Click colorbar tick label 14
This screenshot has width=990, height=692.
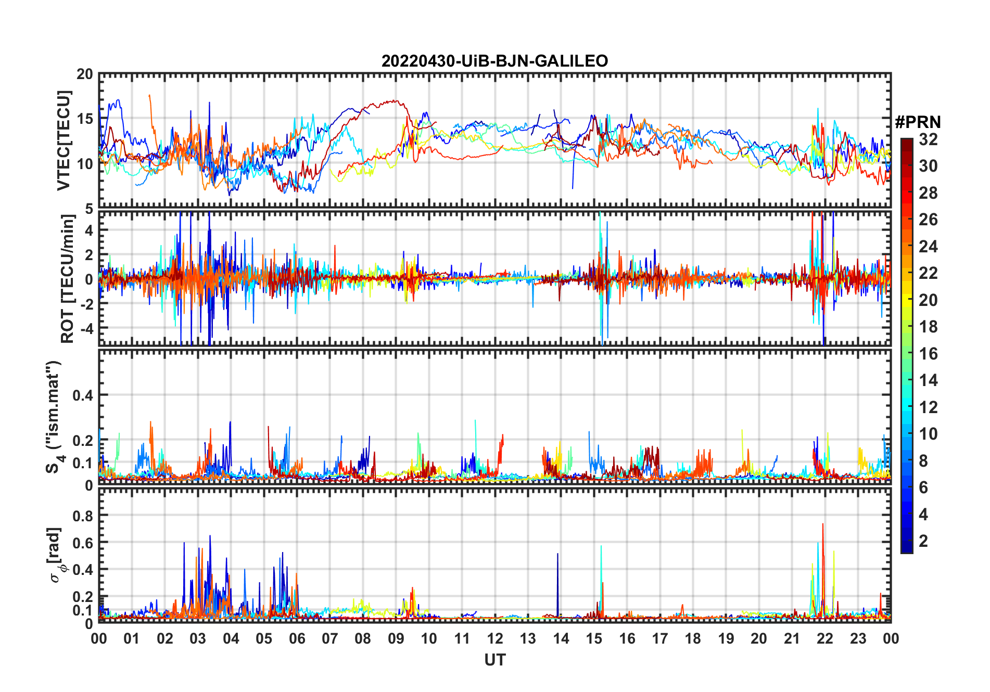(928, 380)
